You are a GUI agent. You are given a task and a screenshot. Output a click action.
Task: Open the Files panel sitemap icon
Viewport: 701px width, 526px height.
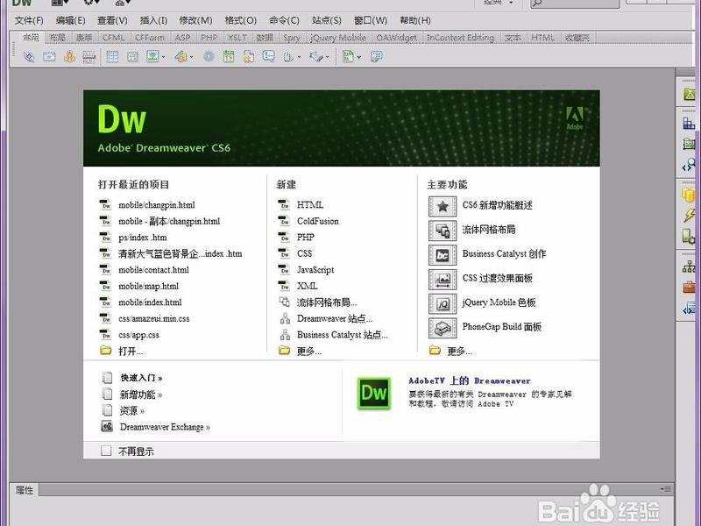click(x=689, y=267)
